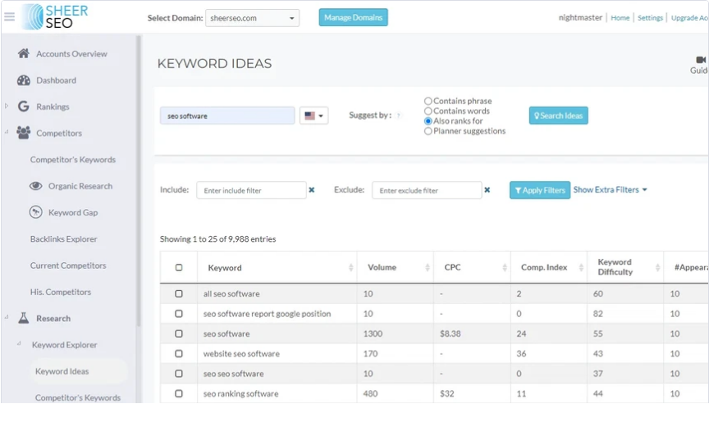Viewport: 709px width, 422px height.
Task: Open the Select Domain dropdown
Action: point(252,18)
